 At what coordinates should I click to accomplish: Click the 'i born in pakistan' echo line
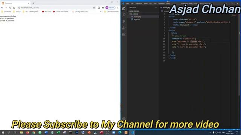coord(189,47)
